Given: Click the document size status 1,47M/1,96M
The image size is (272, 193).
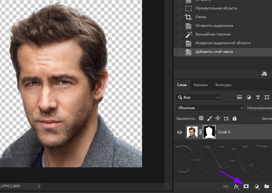Looking at the screenshot, I should pyautogui.click(x=10, y=186).
